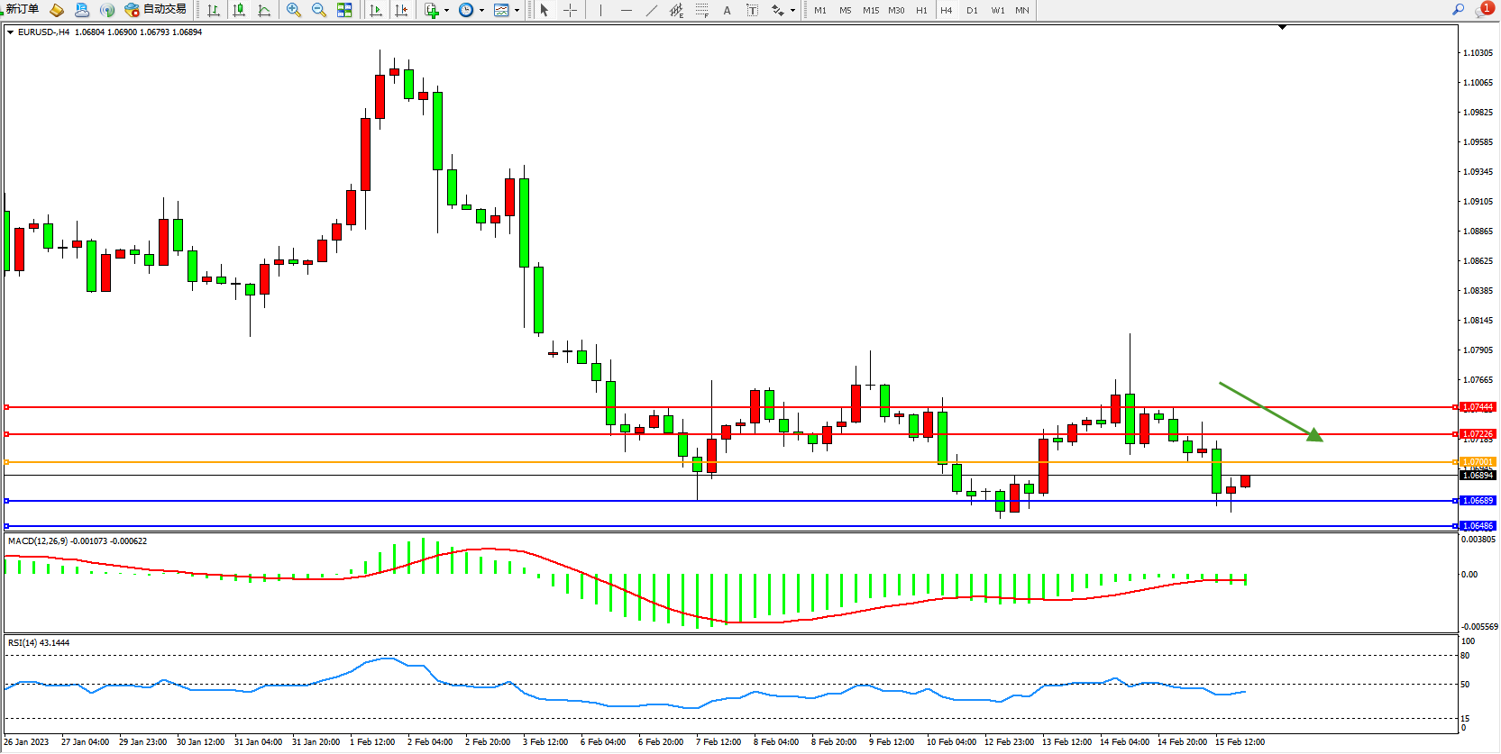Open the periodicity clock dropdown arrow
This screenshot has width=1501, height=754.
click(x=481, y=11)
